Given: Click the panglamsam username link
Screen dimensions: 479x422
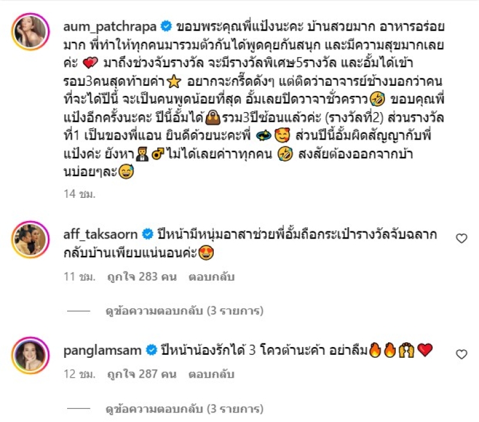Looking at the screenshot, I should [x=102, y=351].
